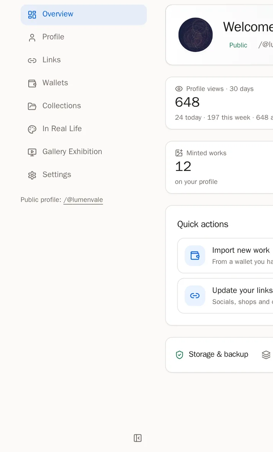Click the Collections folder icon
Image resolution: width=273 pixels, height=452 pixels.
[x=32, y=106]
